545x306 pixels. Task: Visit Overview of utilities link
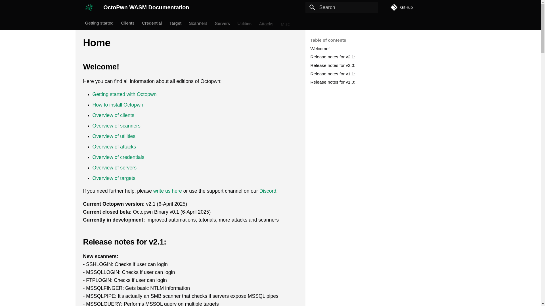point(114,136)
